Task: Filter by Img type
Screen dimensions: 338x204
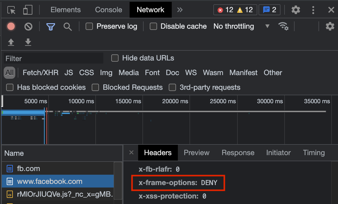Action: click(x=106, y=73)
